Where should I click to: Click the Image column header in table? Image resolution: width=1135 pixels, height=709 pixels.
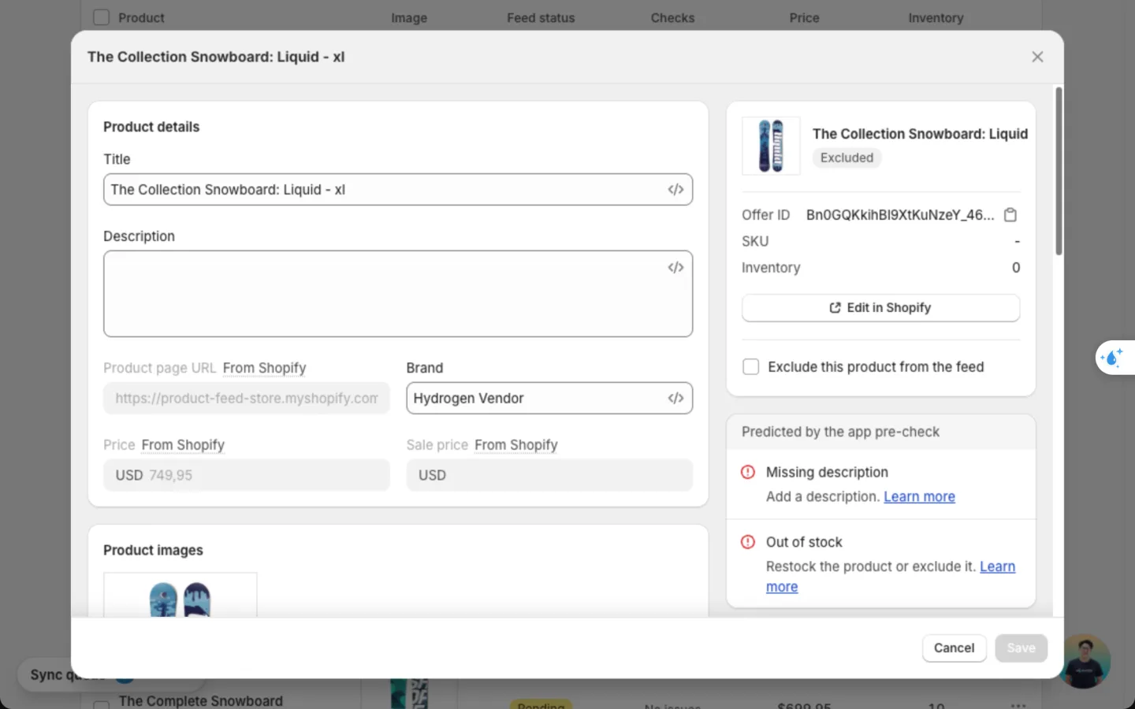[x=409, y=17]
